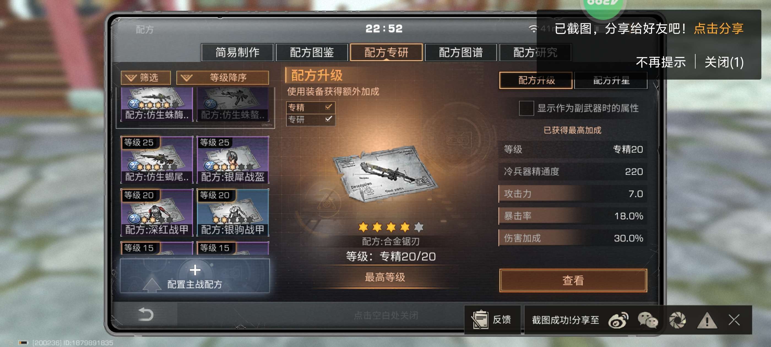Click the 查看 button
The height and width of the screenshot is (347, 771).
tap(573, 281)
